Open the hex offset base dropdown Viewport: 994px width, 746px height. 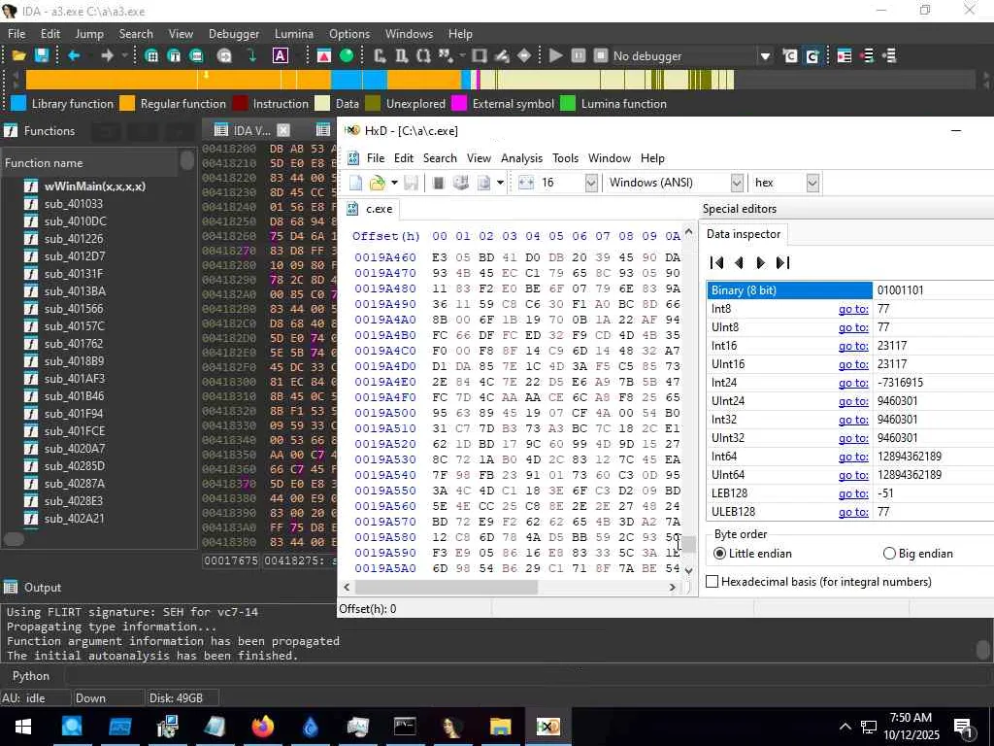tap(812, 183)
